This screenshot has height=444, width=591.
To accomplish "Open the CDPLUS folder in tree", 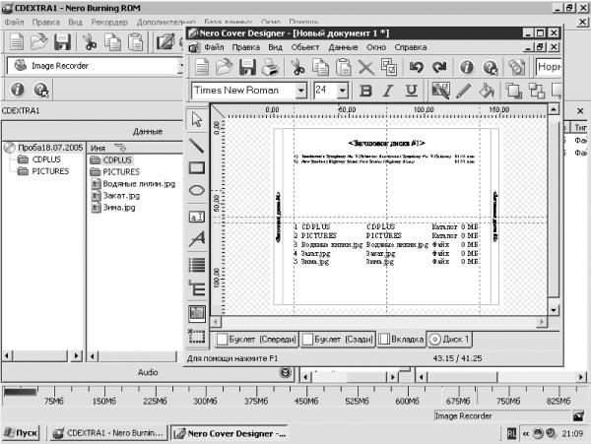I will tap(46, 159).
